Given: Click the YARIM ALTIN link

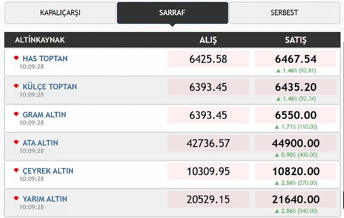Looking at the screenshot, I should coord(45,199).
